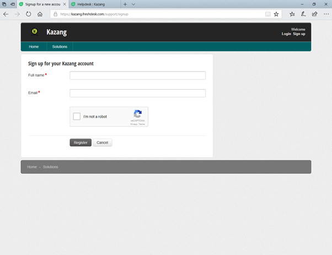
Task: Click the Full name input field
Action: coord(138,75)
